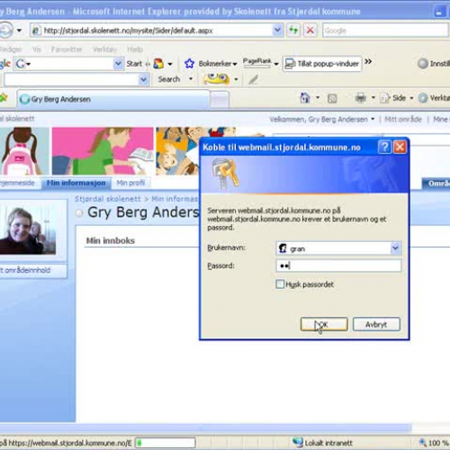Click the RSS feeds icon
This screenshot has width=450, height=450.
332,98
